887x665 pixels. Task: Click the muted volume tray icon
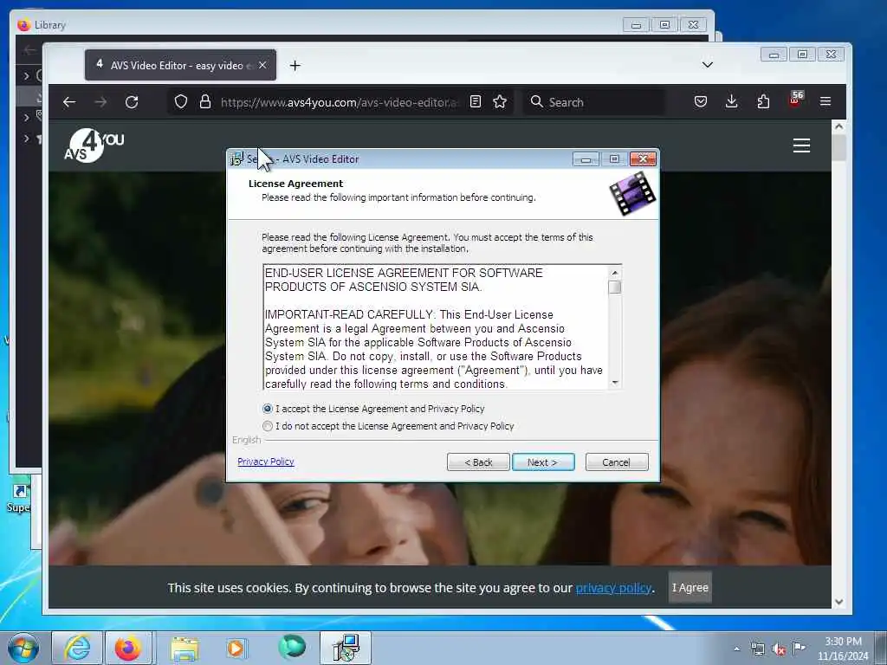(x=779, y=649)
